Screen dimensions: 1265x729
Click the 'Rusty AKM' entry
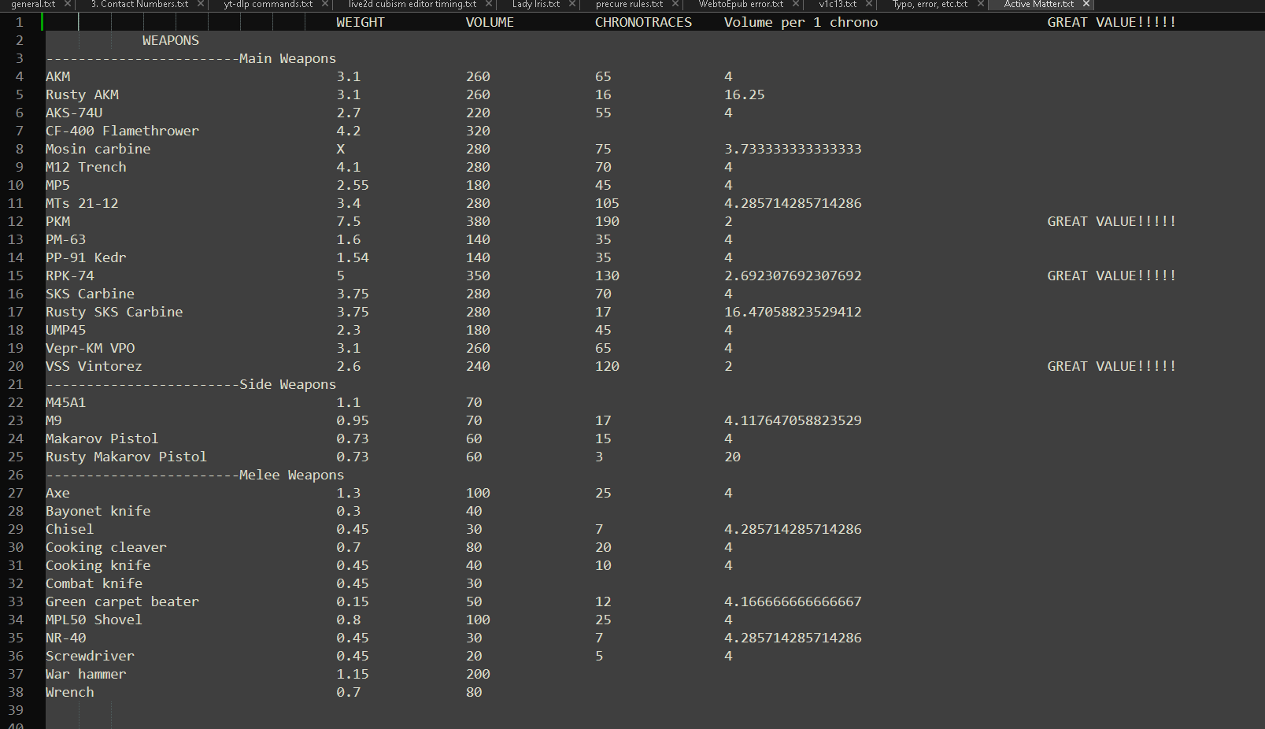click(x=82, y=94)
